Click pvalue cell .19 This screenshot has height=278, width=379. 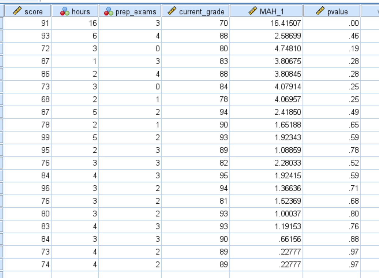pyautogui.click(x=332, y=49)
